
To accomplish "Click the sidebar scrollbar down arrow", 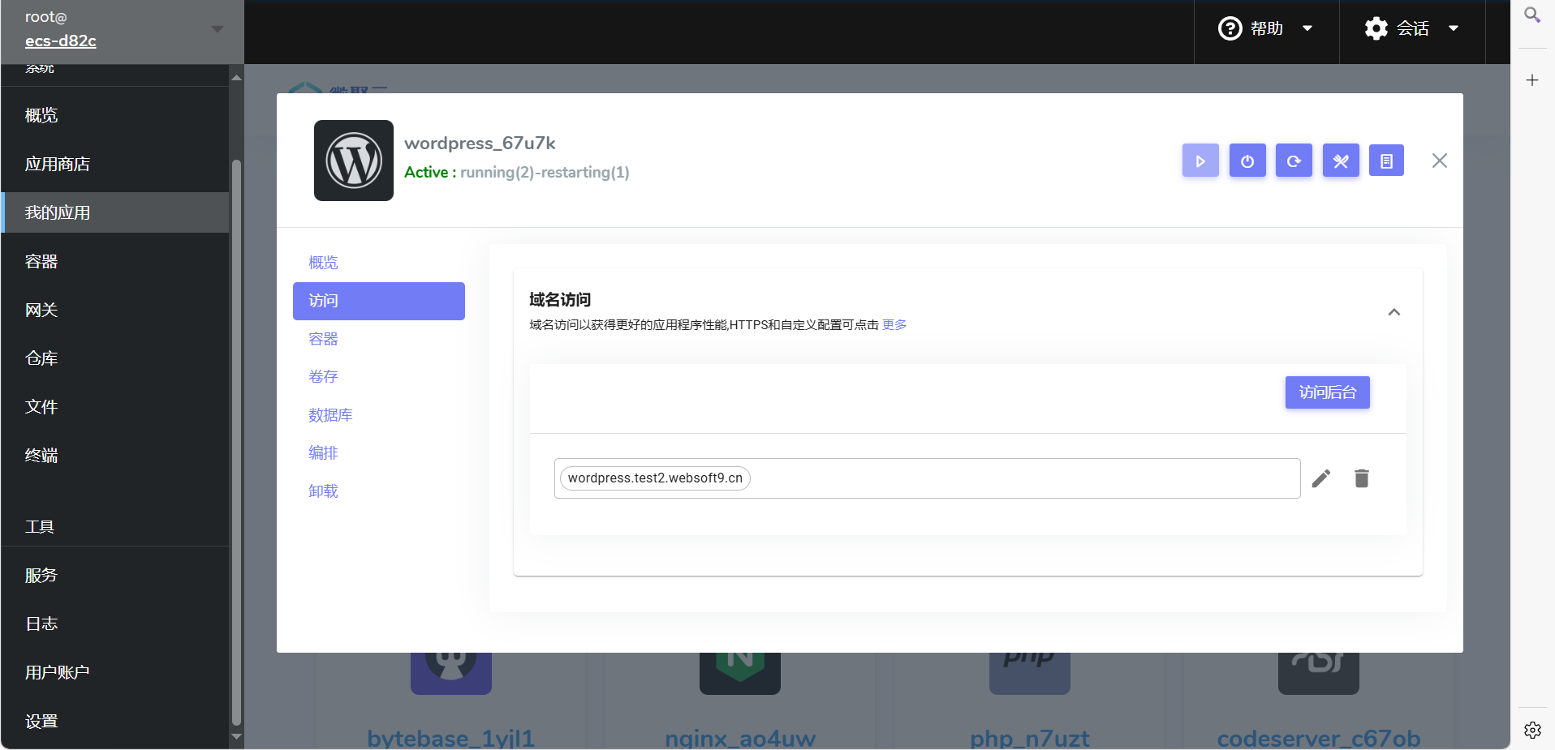I will [237, 737].
